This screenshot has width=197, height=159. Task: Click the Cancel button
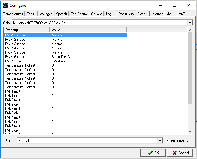click(180, 153)
